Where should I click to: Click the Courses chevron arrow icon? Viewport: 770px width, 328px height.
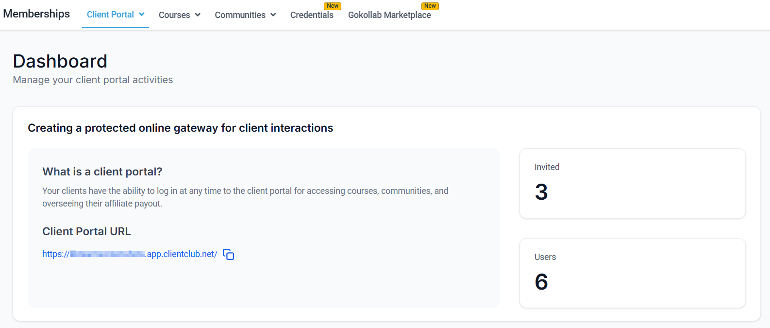click(198, 15)
